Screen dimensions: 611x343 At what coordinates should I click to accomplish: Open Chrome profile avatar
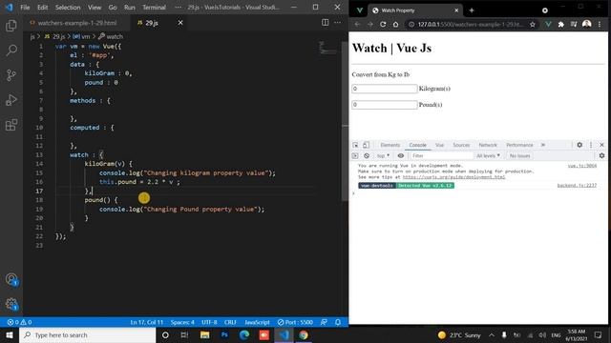coord(586,24)
